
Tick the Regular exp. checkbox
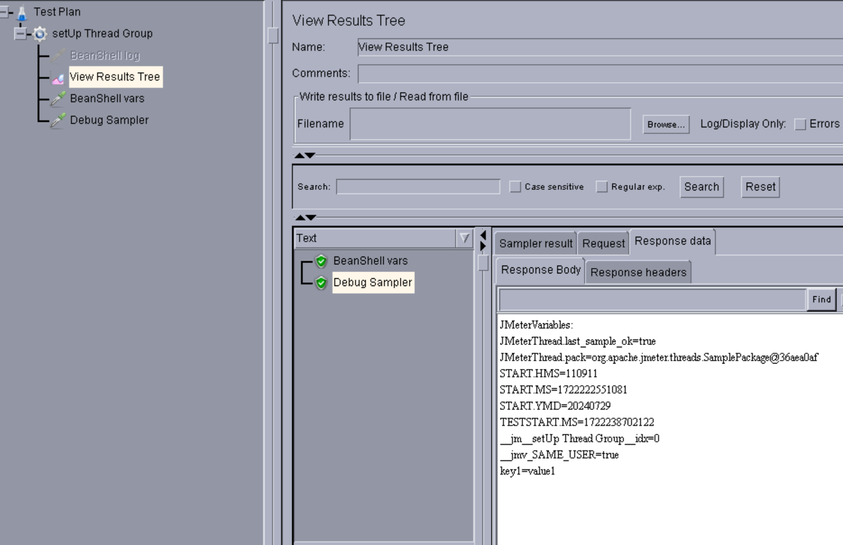602,187
